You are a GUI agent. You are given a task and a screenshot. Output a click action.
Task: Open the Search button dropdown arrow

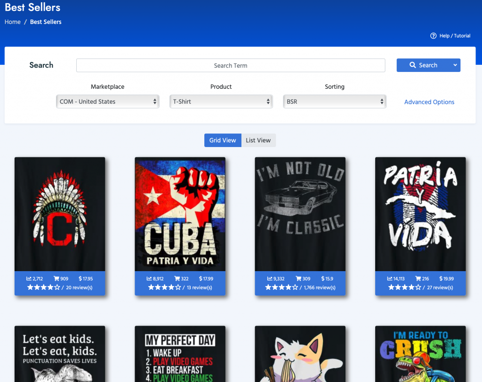455,65
